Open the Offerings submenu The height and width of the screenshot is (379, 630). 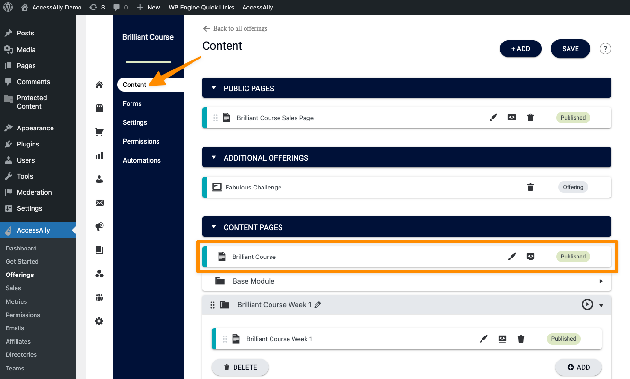tap(20, 275)
